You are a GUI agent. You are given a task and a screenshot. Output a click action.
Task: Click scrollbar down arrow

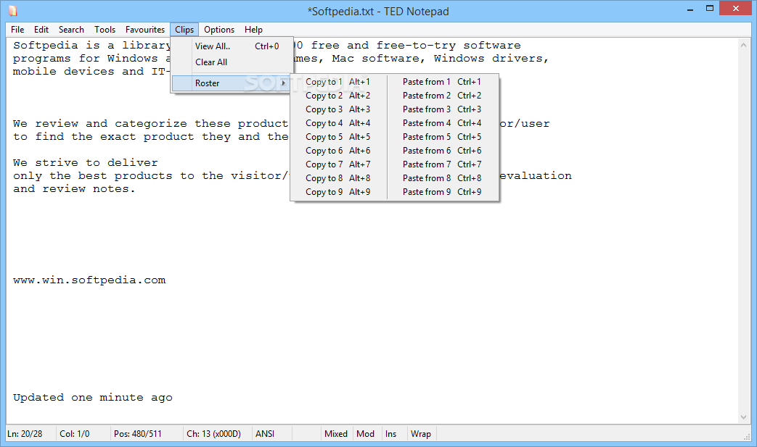coord(743,417)
